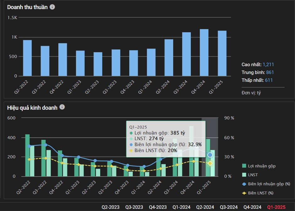Click the highlighted blue Q1-2025 gross margin marker

click(x=210, y=155)
